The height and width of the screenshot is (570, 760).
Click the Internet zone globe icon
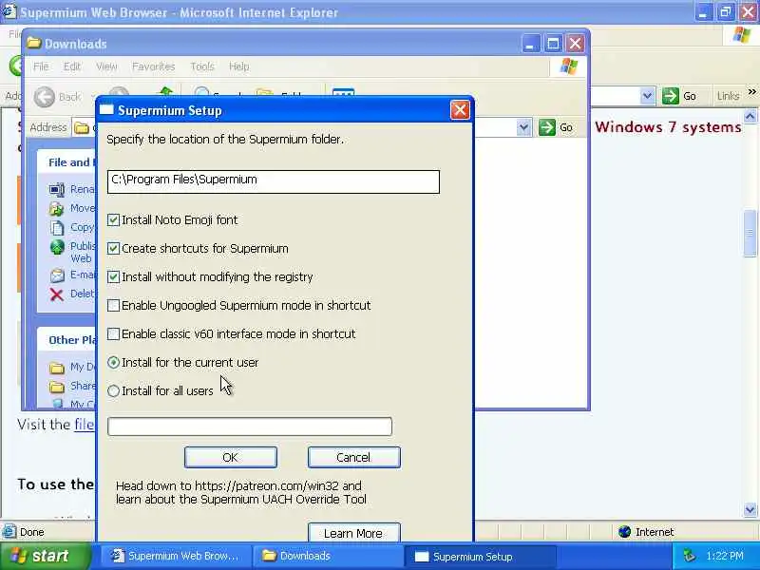click(x=624, y=532)
